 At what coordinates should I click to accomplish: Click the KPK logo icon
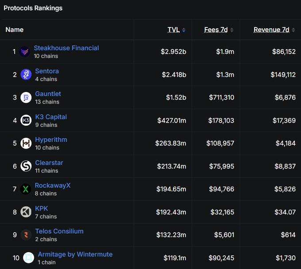pos(26,212)
